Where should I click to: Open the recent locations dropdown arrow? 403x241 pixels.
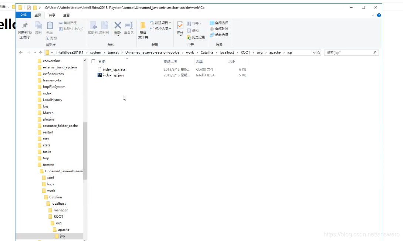[x=35, y=52]
